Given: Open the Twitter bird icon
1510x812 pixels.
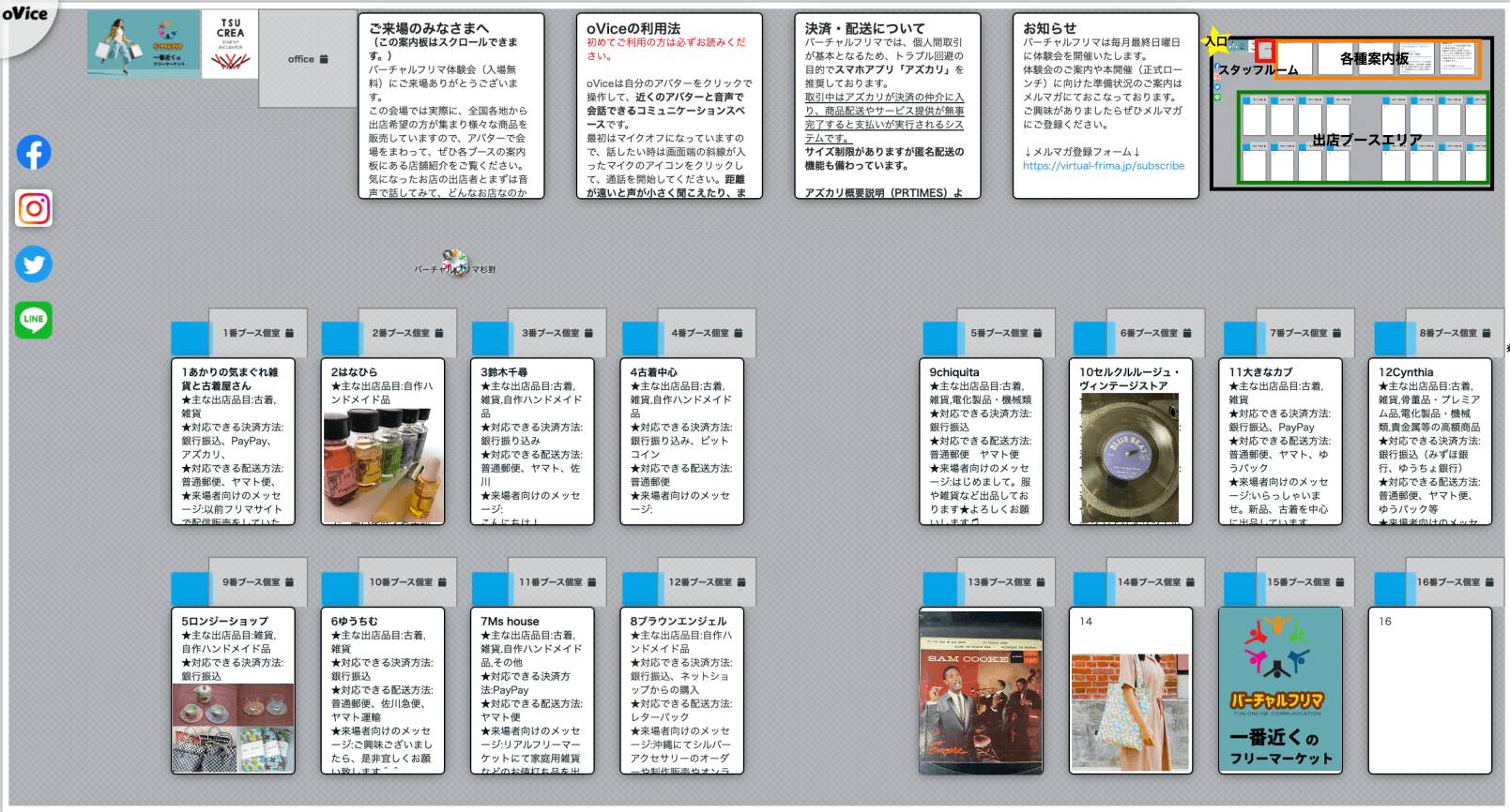Looking at the screenshot, I should (x=34, y=264).
